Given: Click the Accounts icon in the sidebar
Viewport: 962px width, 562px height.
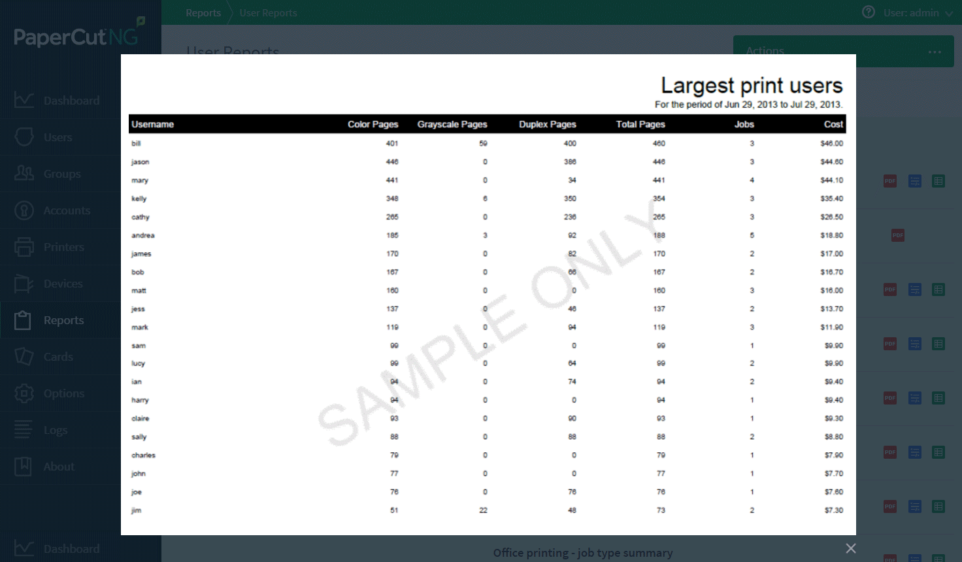Looking at the screenshot, I should click(24, 210).
